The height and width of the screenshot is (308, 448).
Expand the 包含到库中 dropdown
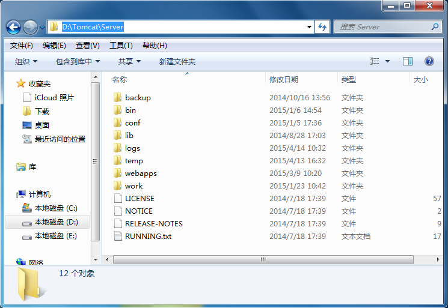coord(78,61)
